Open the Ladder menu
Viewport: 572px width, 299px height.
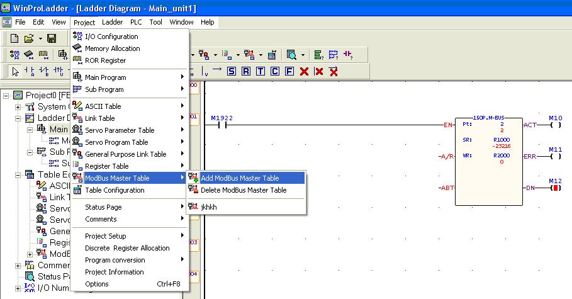113,22
